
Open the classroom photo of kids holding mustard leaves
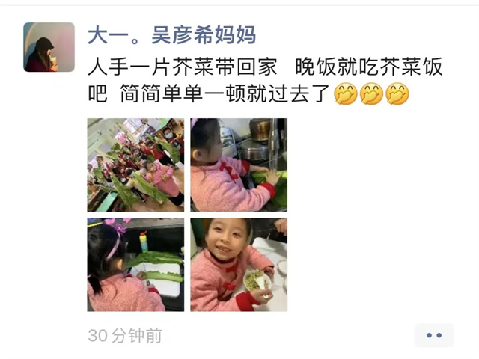pyautogui.click(x=135, y=165)
